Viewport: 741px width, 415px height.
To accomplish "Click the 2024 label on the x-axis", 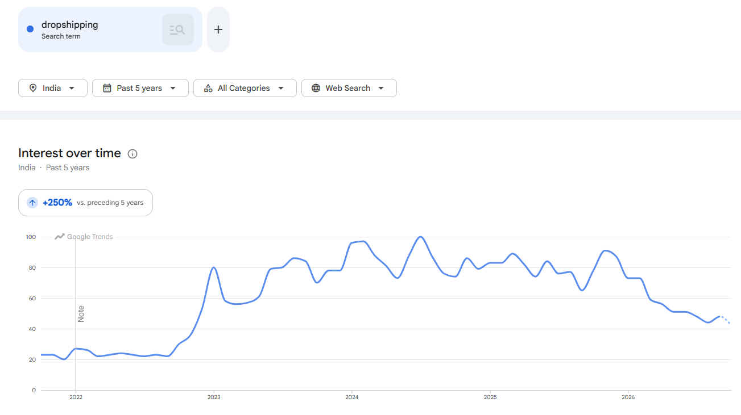I will point(351,397).
